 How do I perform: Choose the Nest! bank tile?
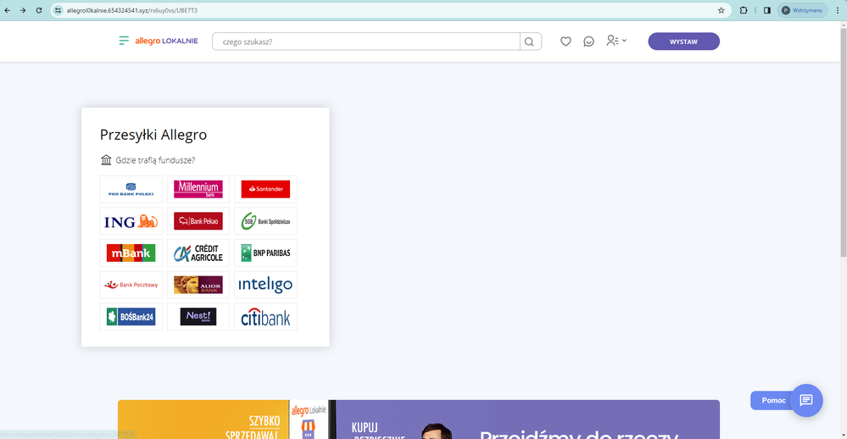pos(198,316)
